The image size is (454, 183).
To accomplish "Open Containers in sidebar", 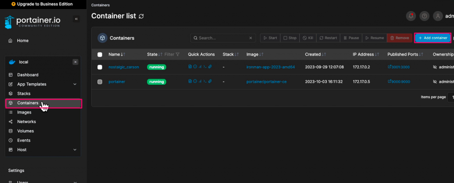I will coord(43,103).
